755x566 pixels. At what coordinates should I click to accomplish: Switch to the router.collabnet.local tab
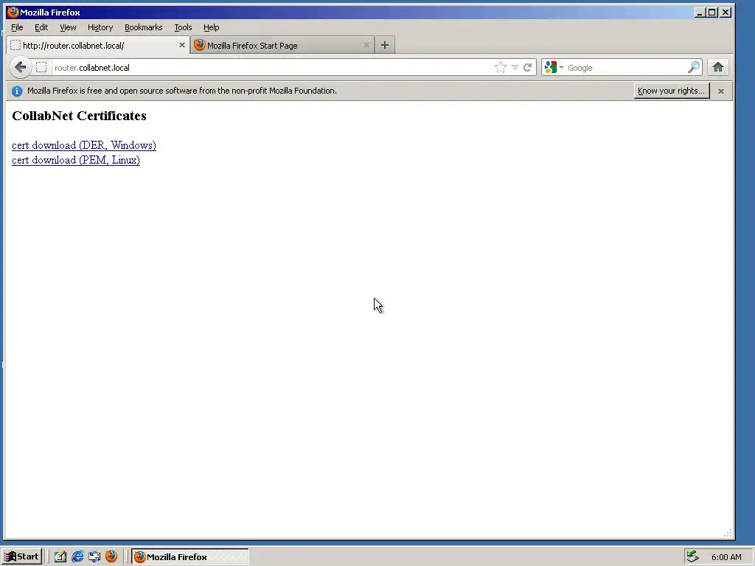coord(99,45)
